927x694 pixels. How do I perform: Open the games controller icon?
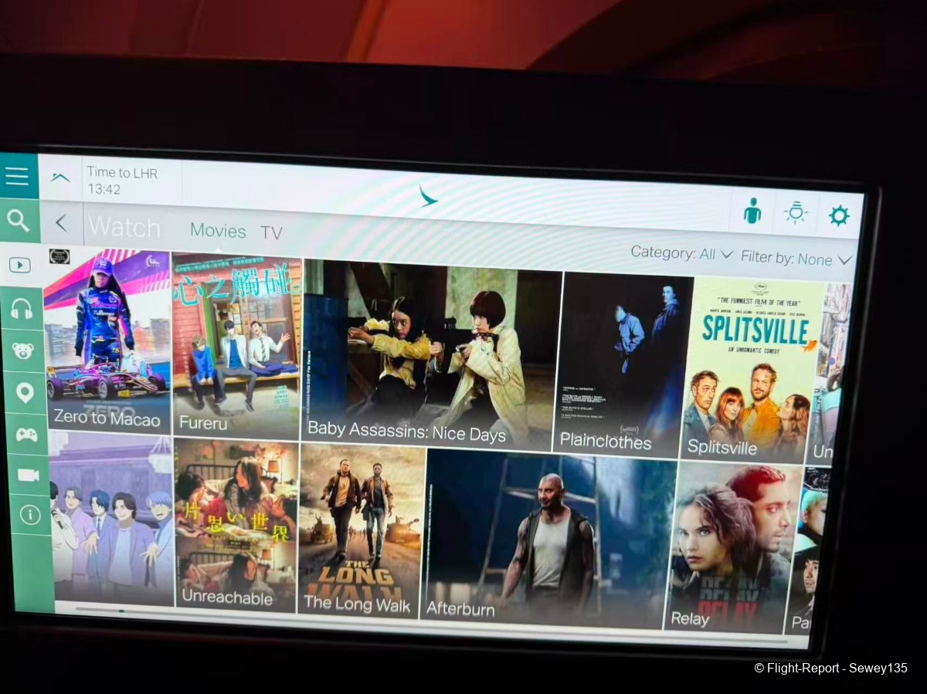click(x=27, y=434)
